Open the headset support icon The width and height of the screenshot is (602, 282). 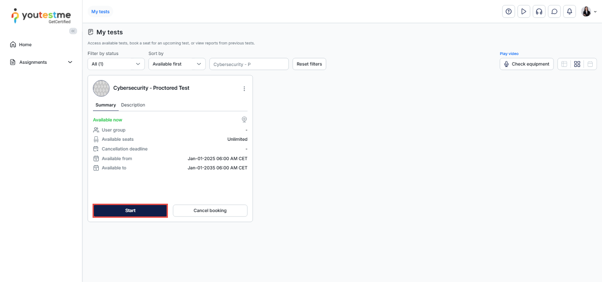539,11
